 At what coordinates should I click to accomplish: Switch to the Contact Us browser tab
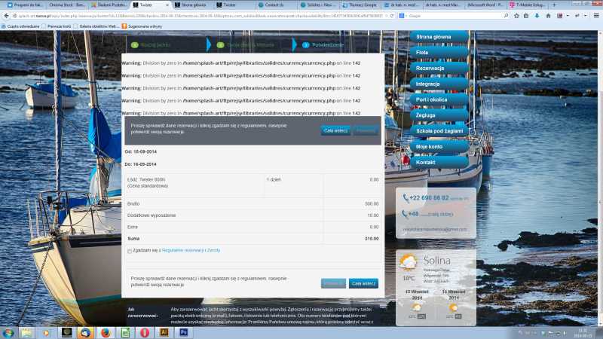(274, 5)
